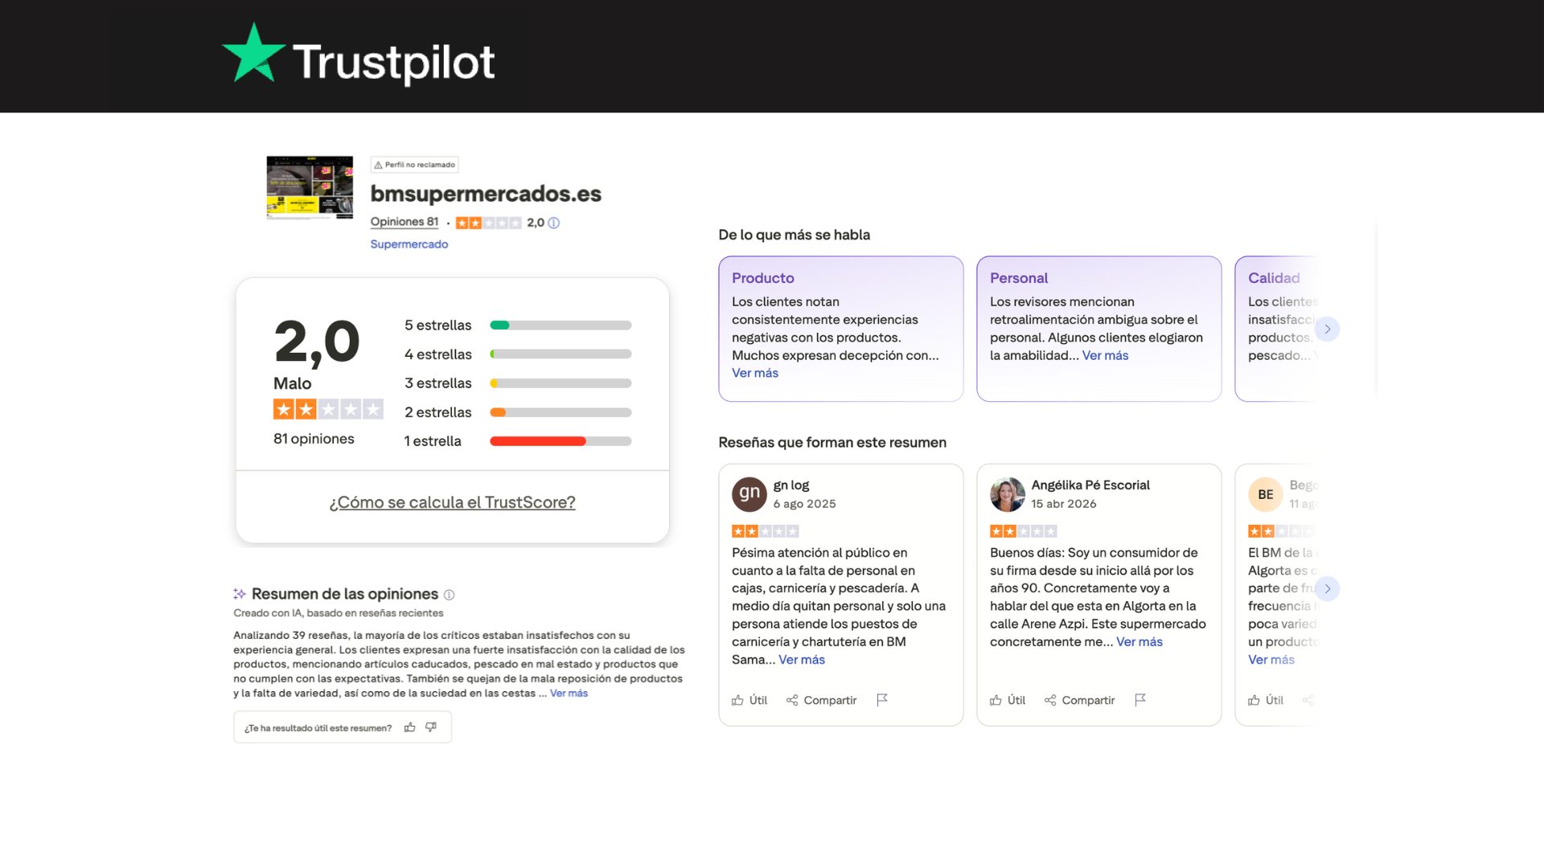Expand the opinions summary with Ver más

569,694
